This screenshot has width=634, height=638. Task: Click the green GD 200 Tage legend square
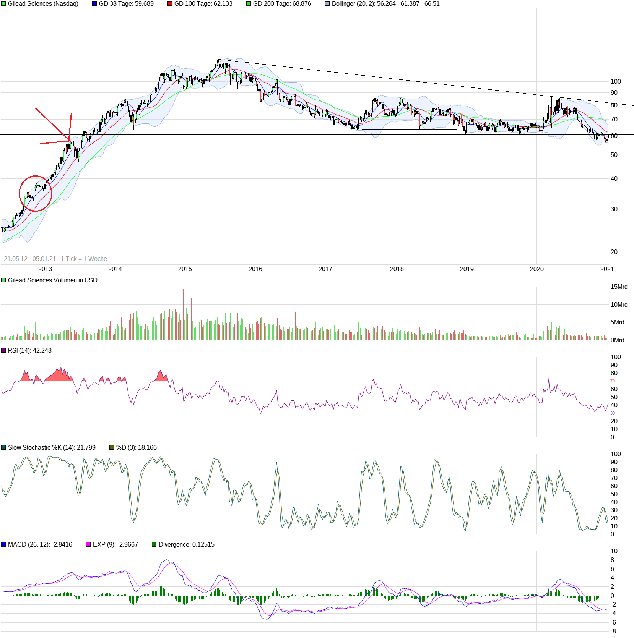(x=249, y=4)
